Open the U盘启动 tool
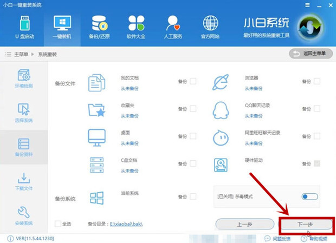 click(x=25, y=27)
